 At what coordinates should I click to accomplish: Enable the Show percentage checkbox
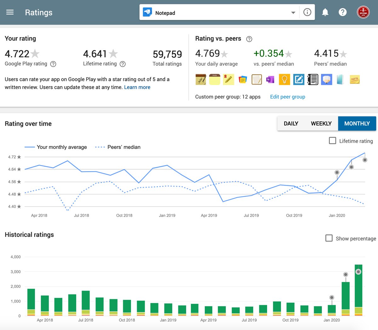coord(329,238)
